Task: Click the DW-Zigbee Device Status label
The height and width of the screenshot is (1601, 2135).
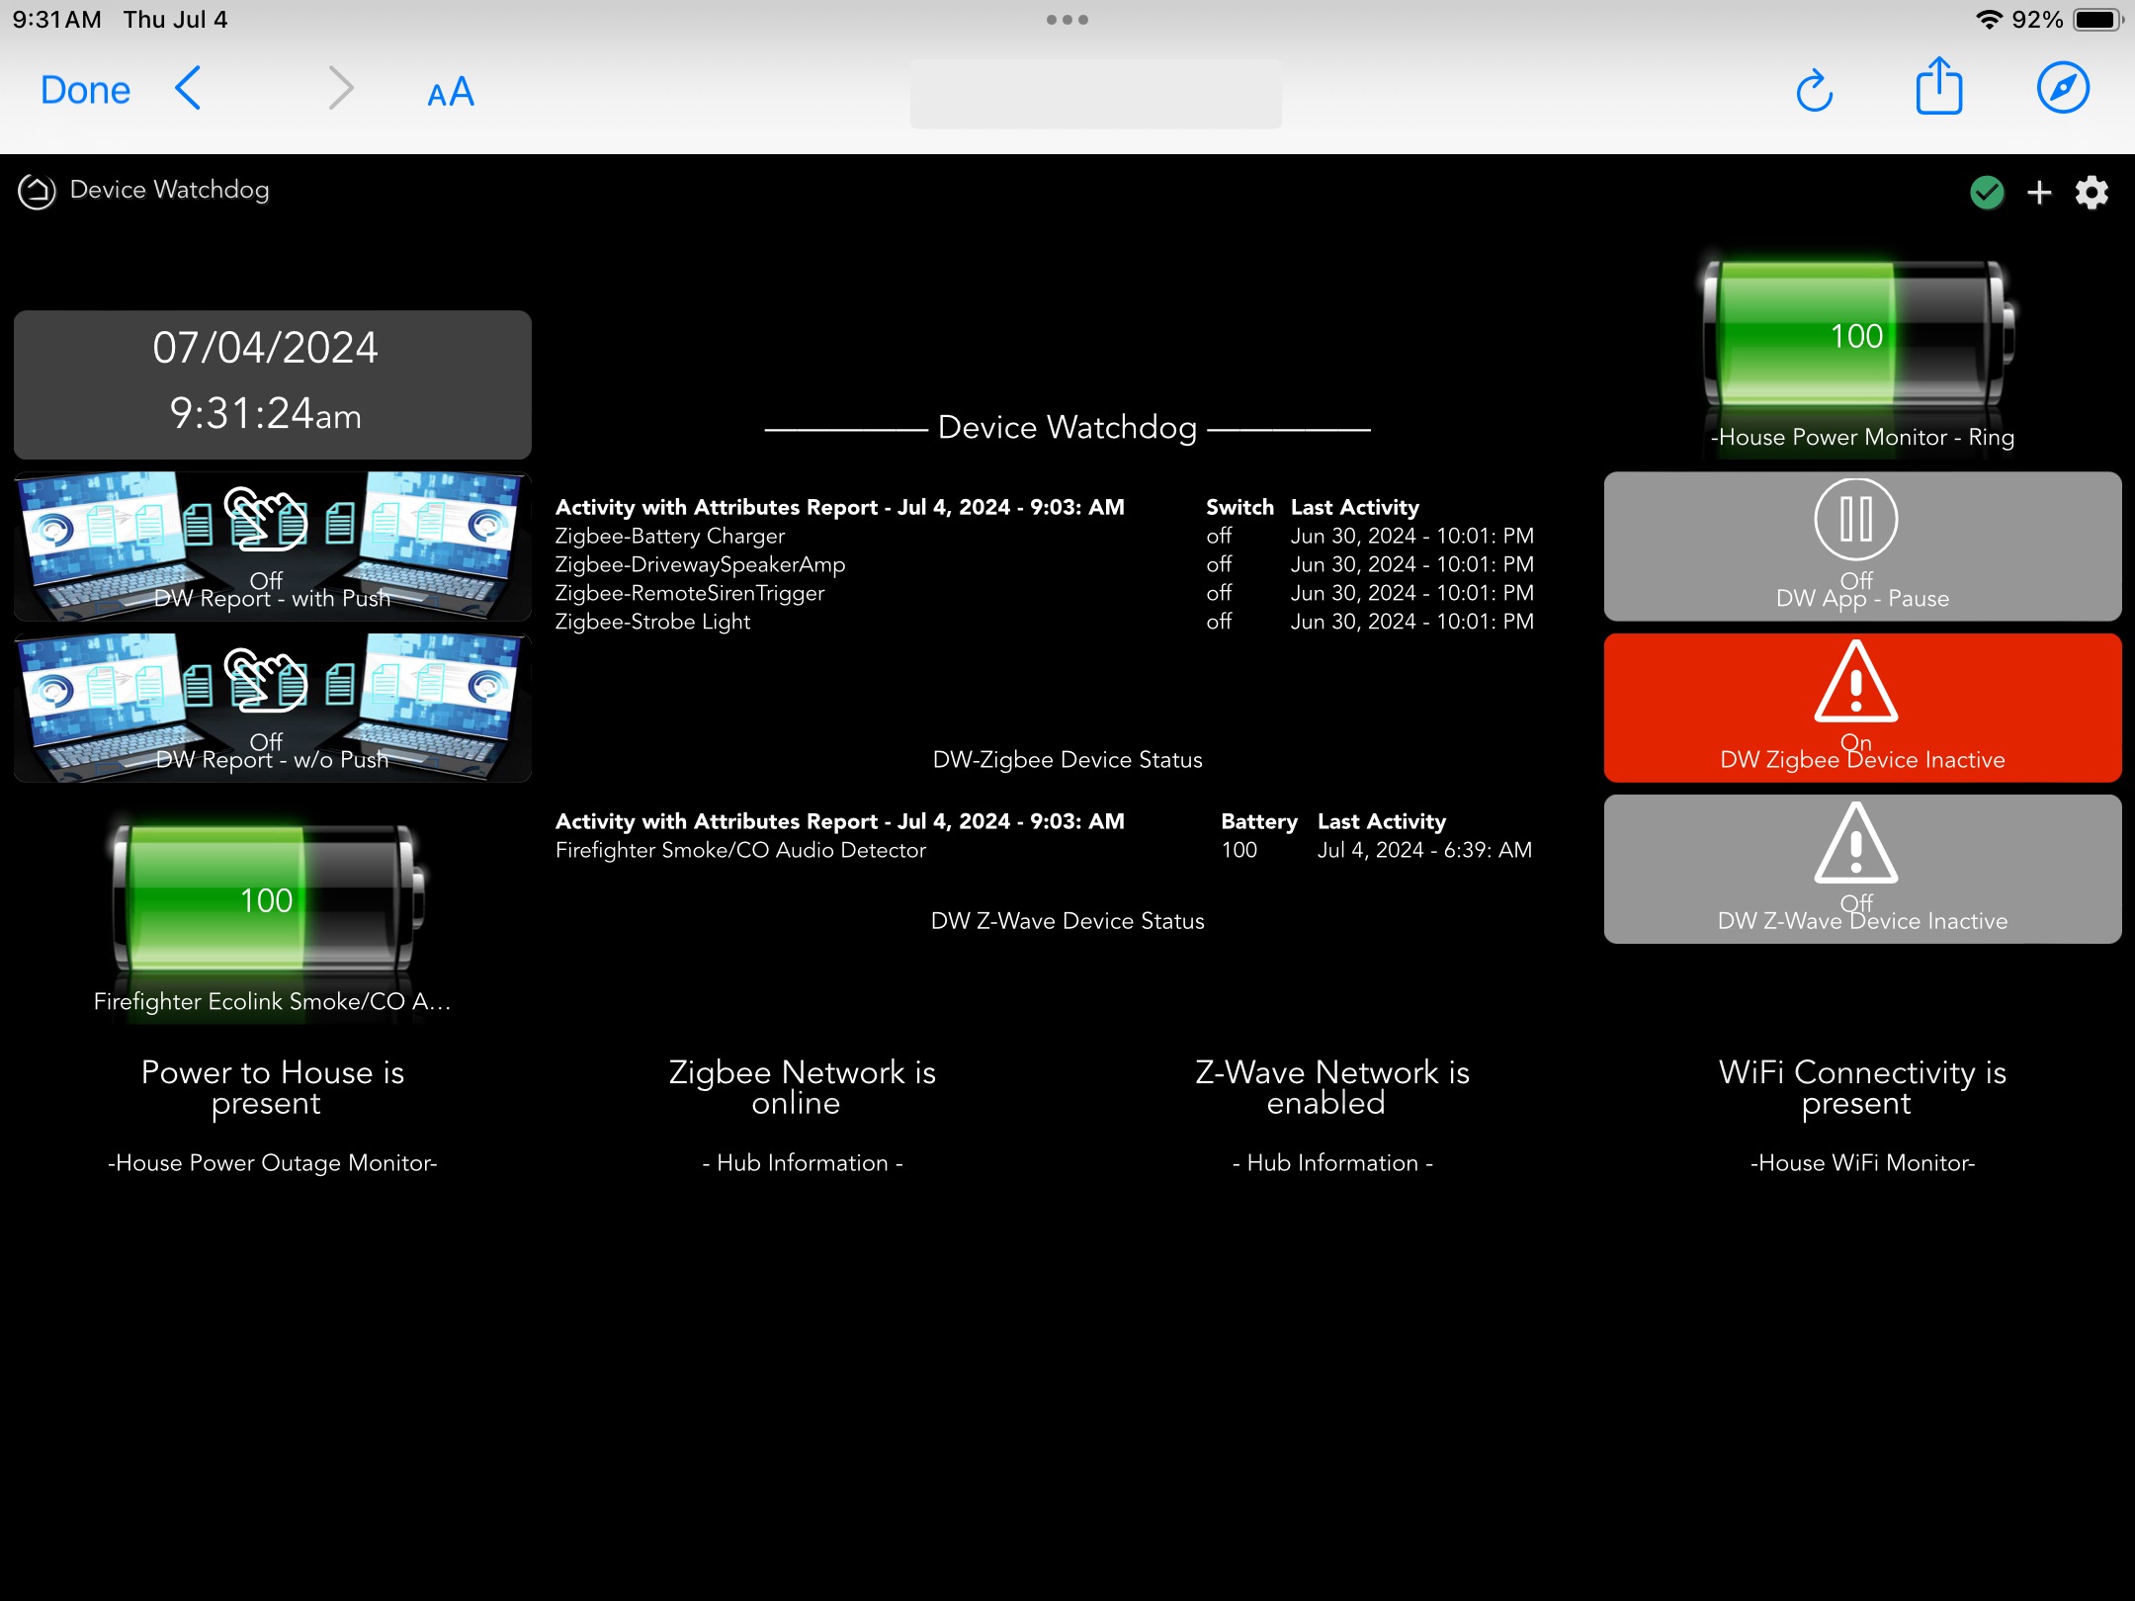Action: click(x=1067, y=760)
